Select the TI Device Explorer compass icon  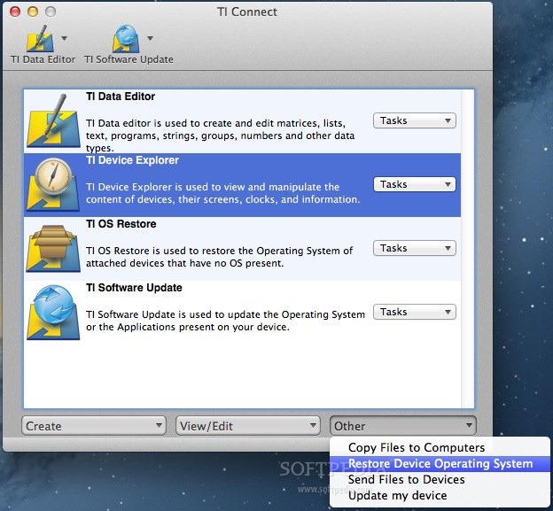click(x=53, y=184)
